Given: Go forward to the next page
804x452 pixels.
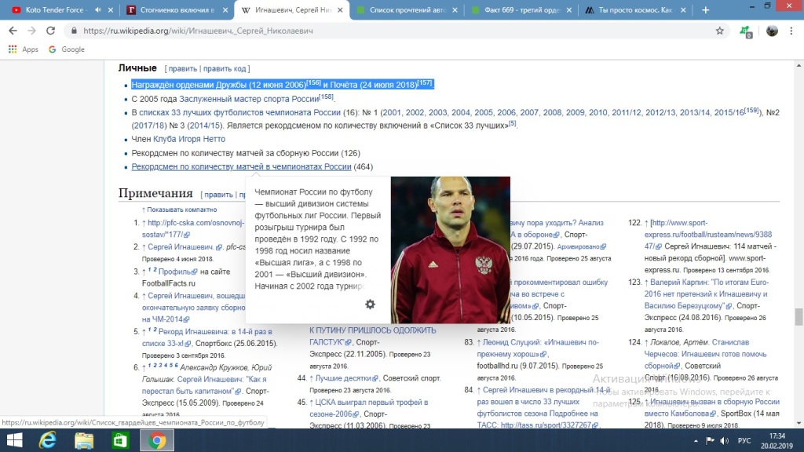Looking at the screenshot, I should [x=31, y=31].
